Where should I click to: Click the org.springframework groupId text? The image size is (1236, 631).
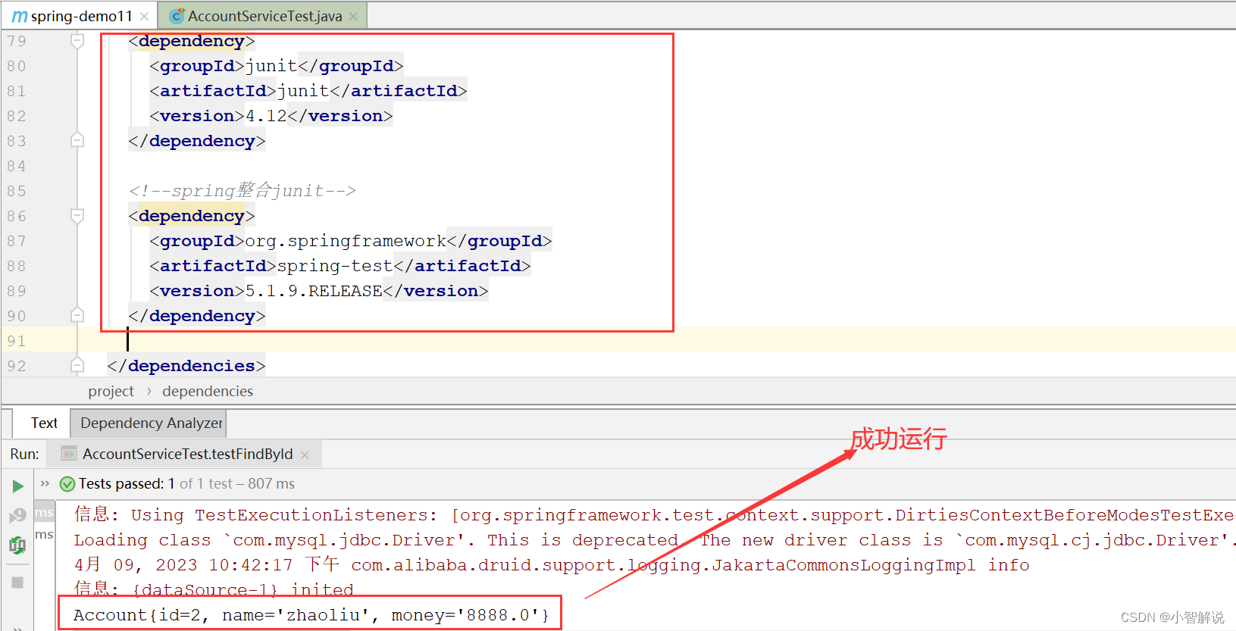(x=346, y=241)
